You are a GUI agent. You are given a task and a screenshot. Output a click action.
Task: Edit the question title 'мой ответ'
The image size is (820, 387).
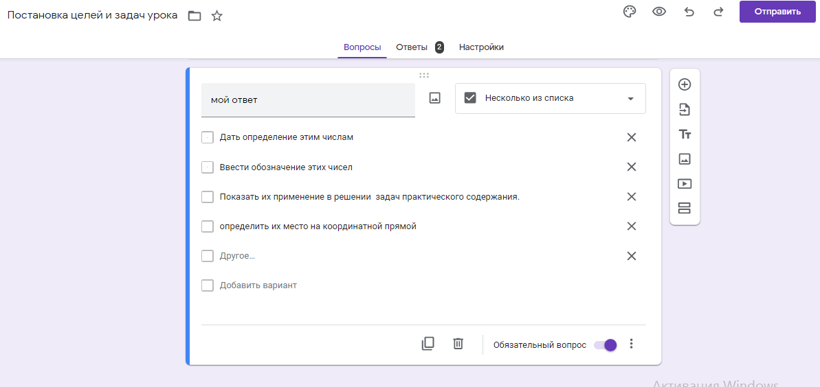point(308,99)
